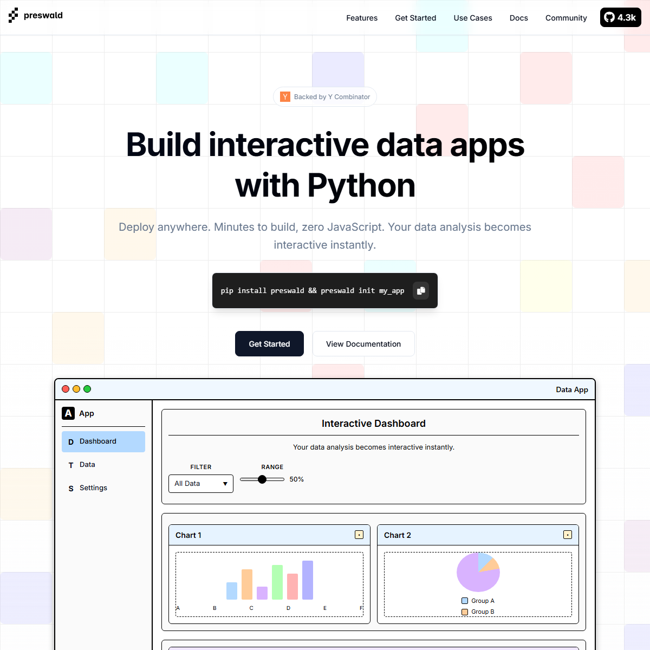Open the Features nav item
Image resolution: width=650 pixels, height=650 pixels.
(x=362, y=18)
